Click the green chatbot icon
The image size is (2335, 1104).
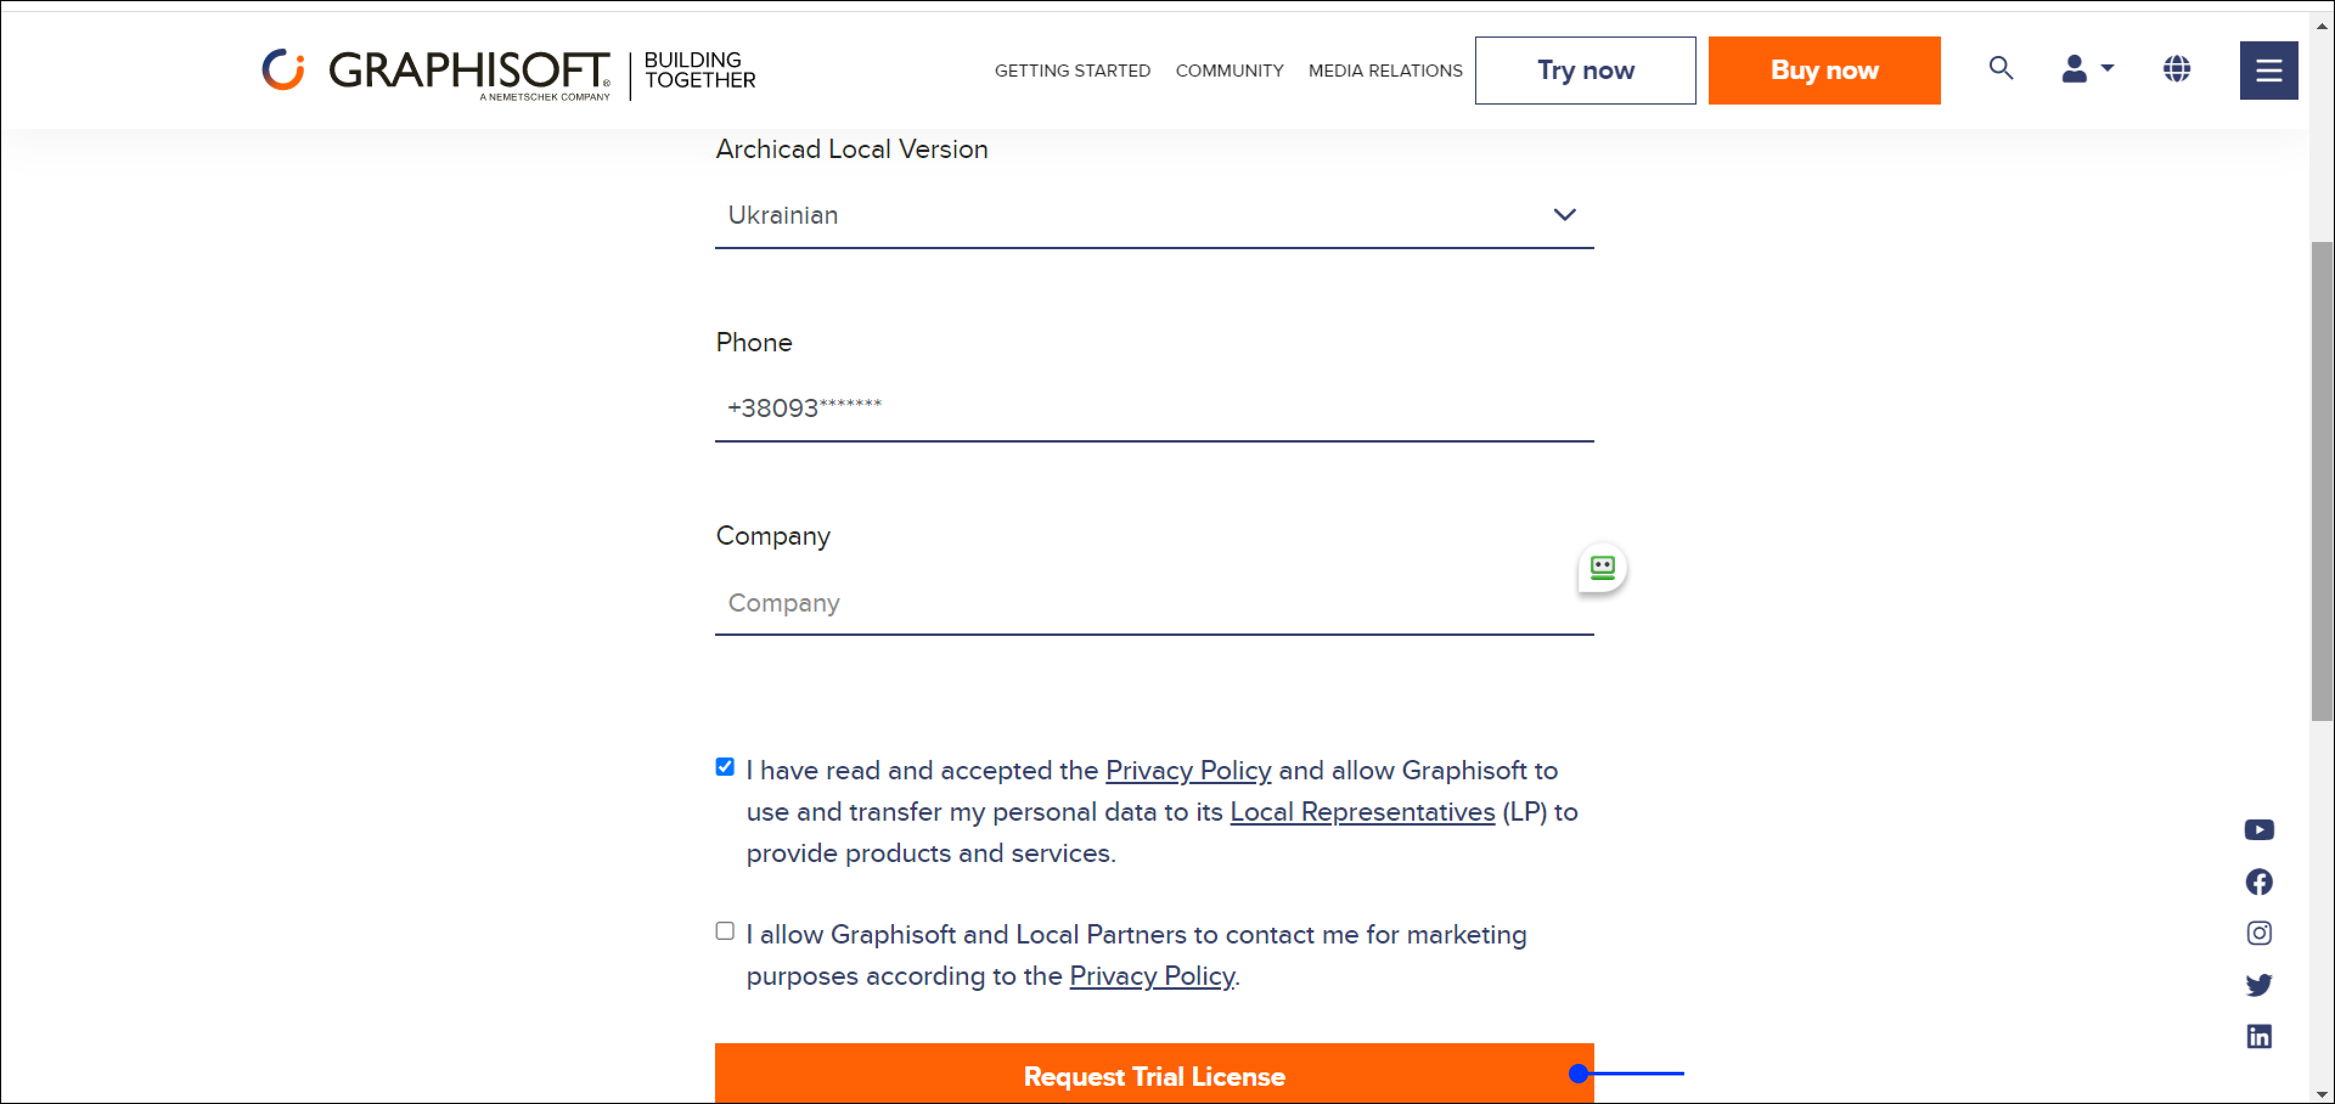pos(1602,567)
